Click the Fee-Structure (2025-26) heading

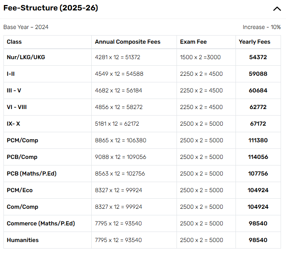[x=50, y=8]
